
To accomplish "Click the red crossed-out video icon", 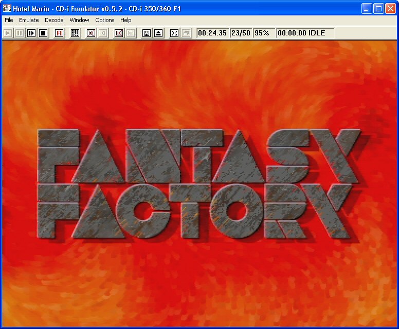I will point(119,33).
